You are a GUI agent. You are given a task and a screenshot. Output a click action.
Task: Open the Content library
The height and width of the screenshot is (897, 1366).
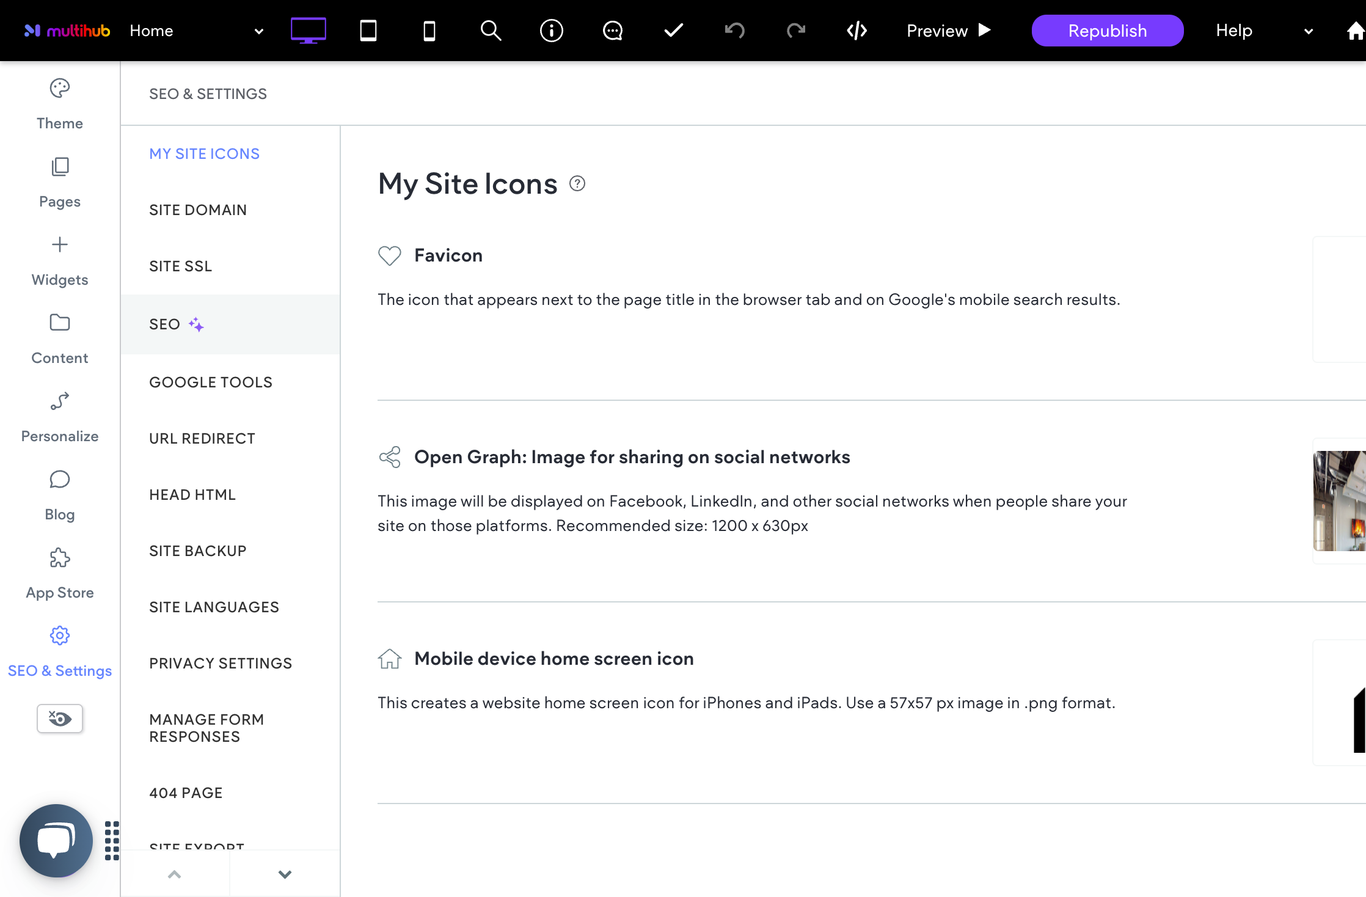click(60, 339)
